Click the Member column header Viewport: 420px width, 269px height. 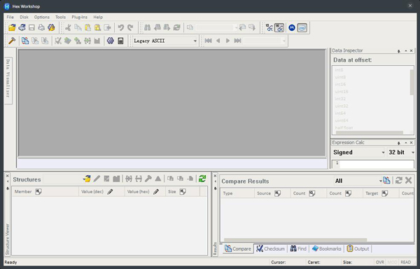[x=45, y=191]
